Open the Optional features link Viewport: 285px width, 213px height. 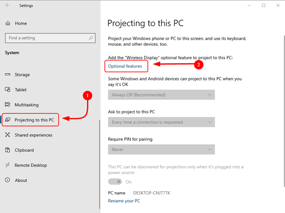(125, 66)
